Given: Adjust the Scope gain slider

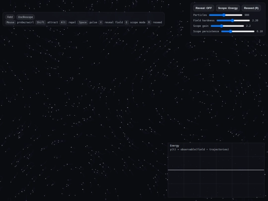Looking at the screenshot, I should [x=227, y=26].
